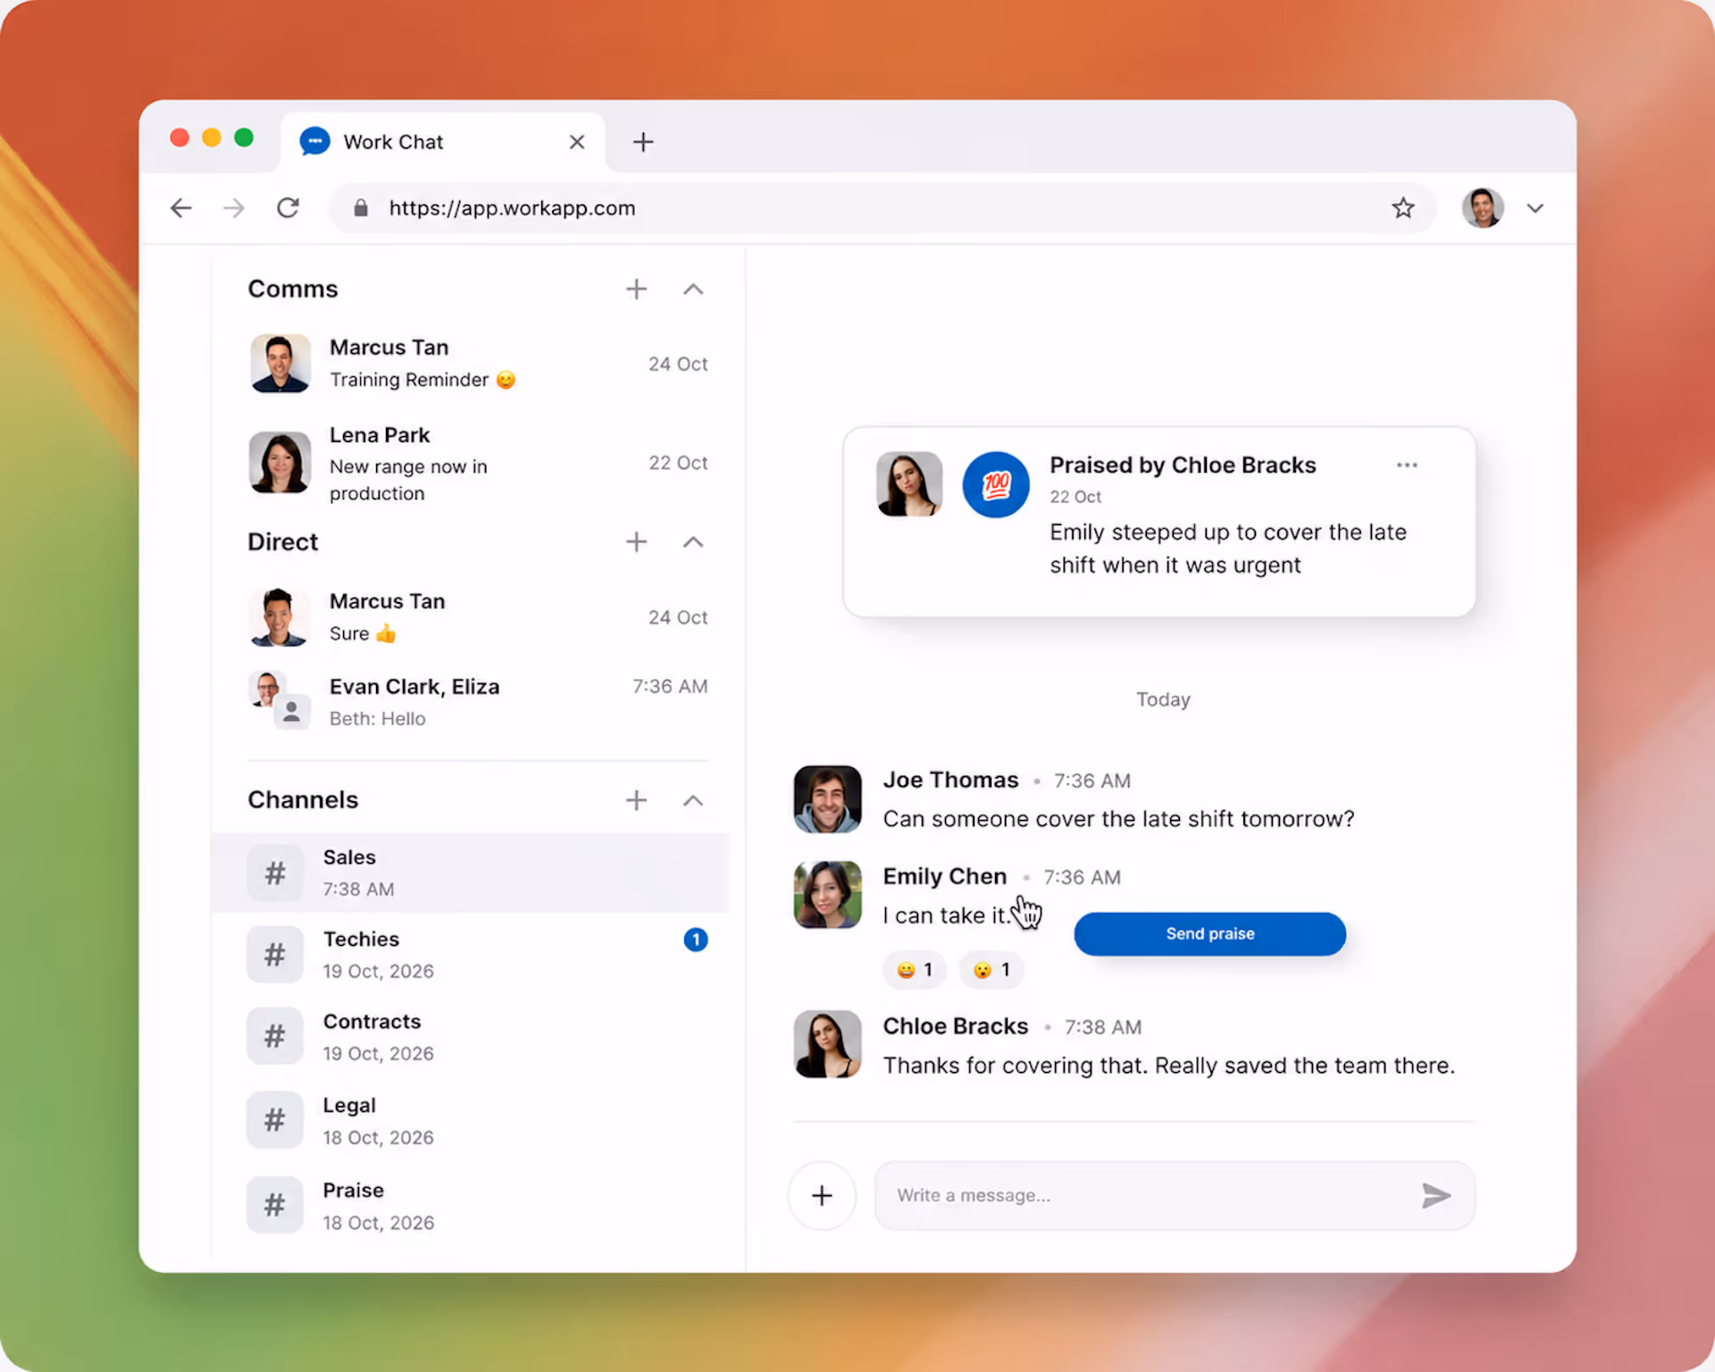Click the 100 praise badge icon

(996, 485)
